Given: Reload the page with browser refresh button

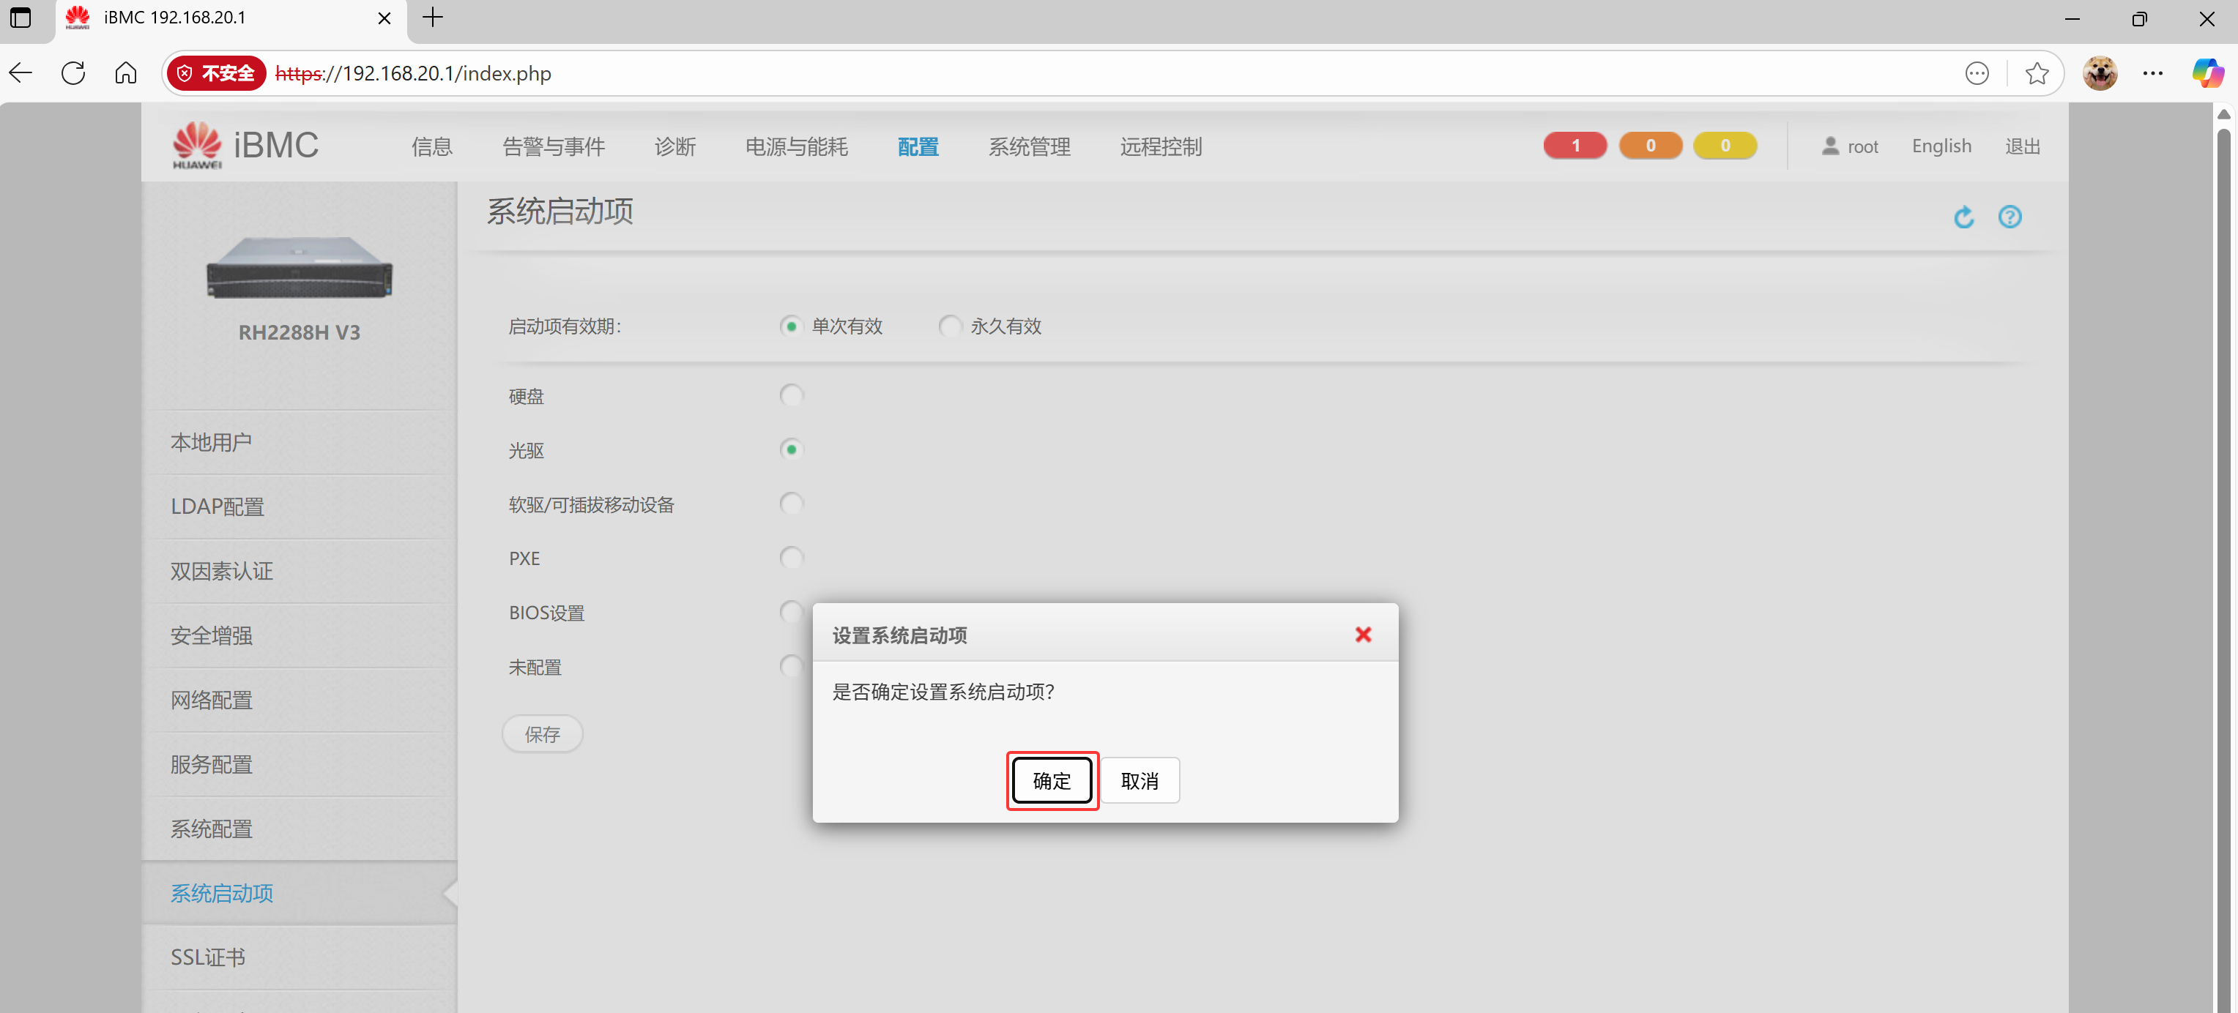Looking at the screenshot, I should pos(74,74).
